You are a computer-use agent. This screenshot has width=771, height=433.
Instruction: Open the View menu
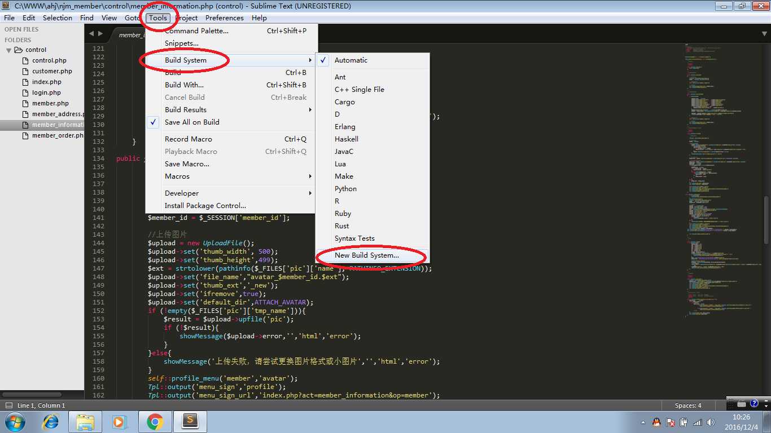pyautogui.click(x=109, y=17)
